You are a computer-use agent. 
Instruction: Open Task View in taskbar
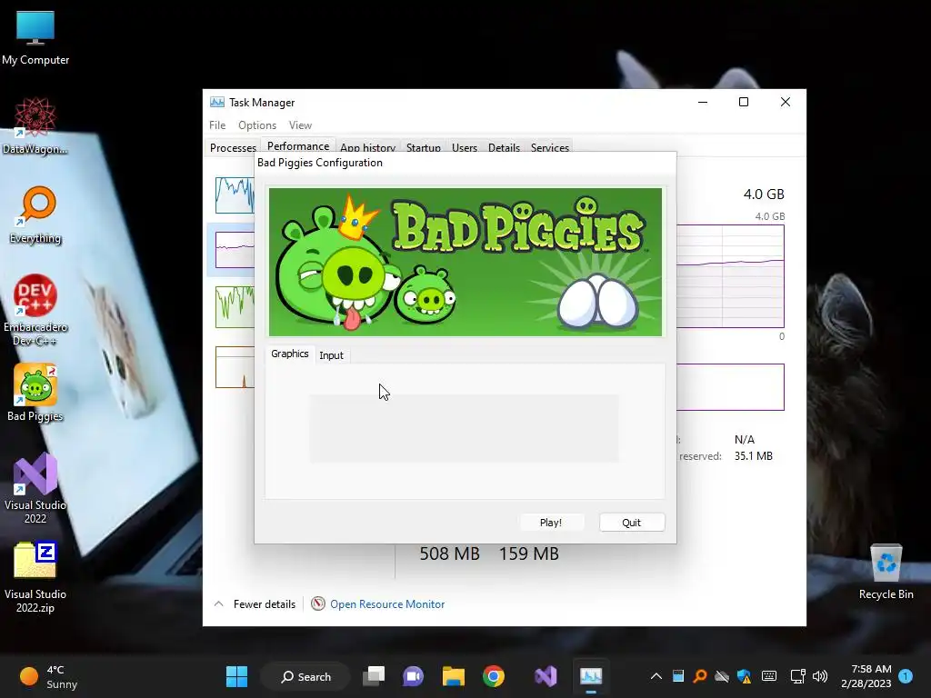[x=374, y=676]
